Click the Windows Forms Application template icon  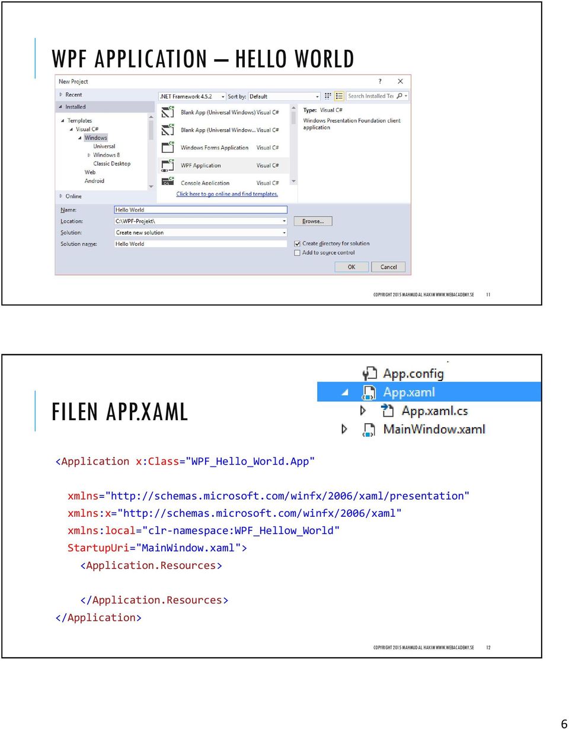[x=168, y=147]
